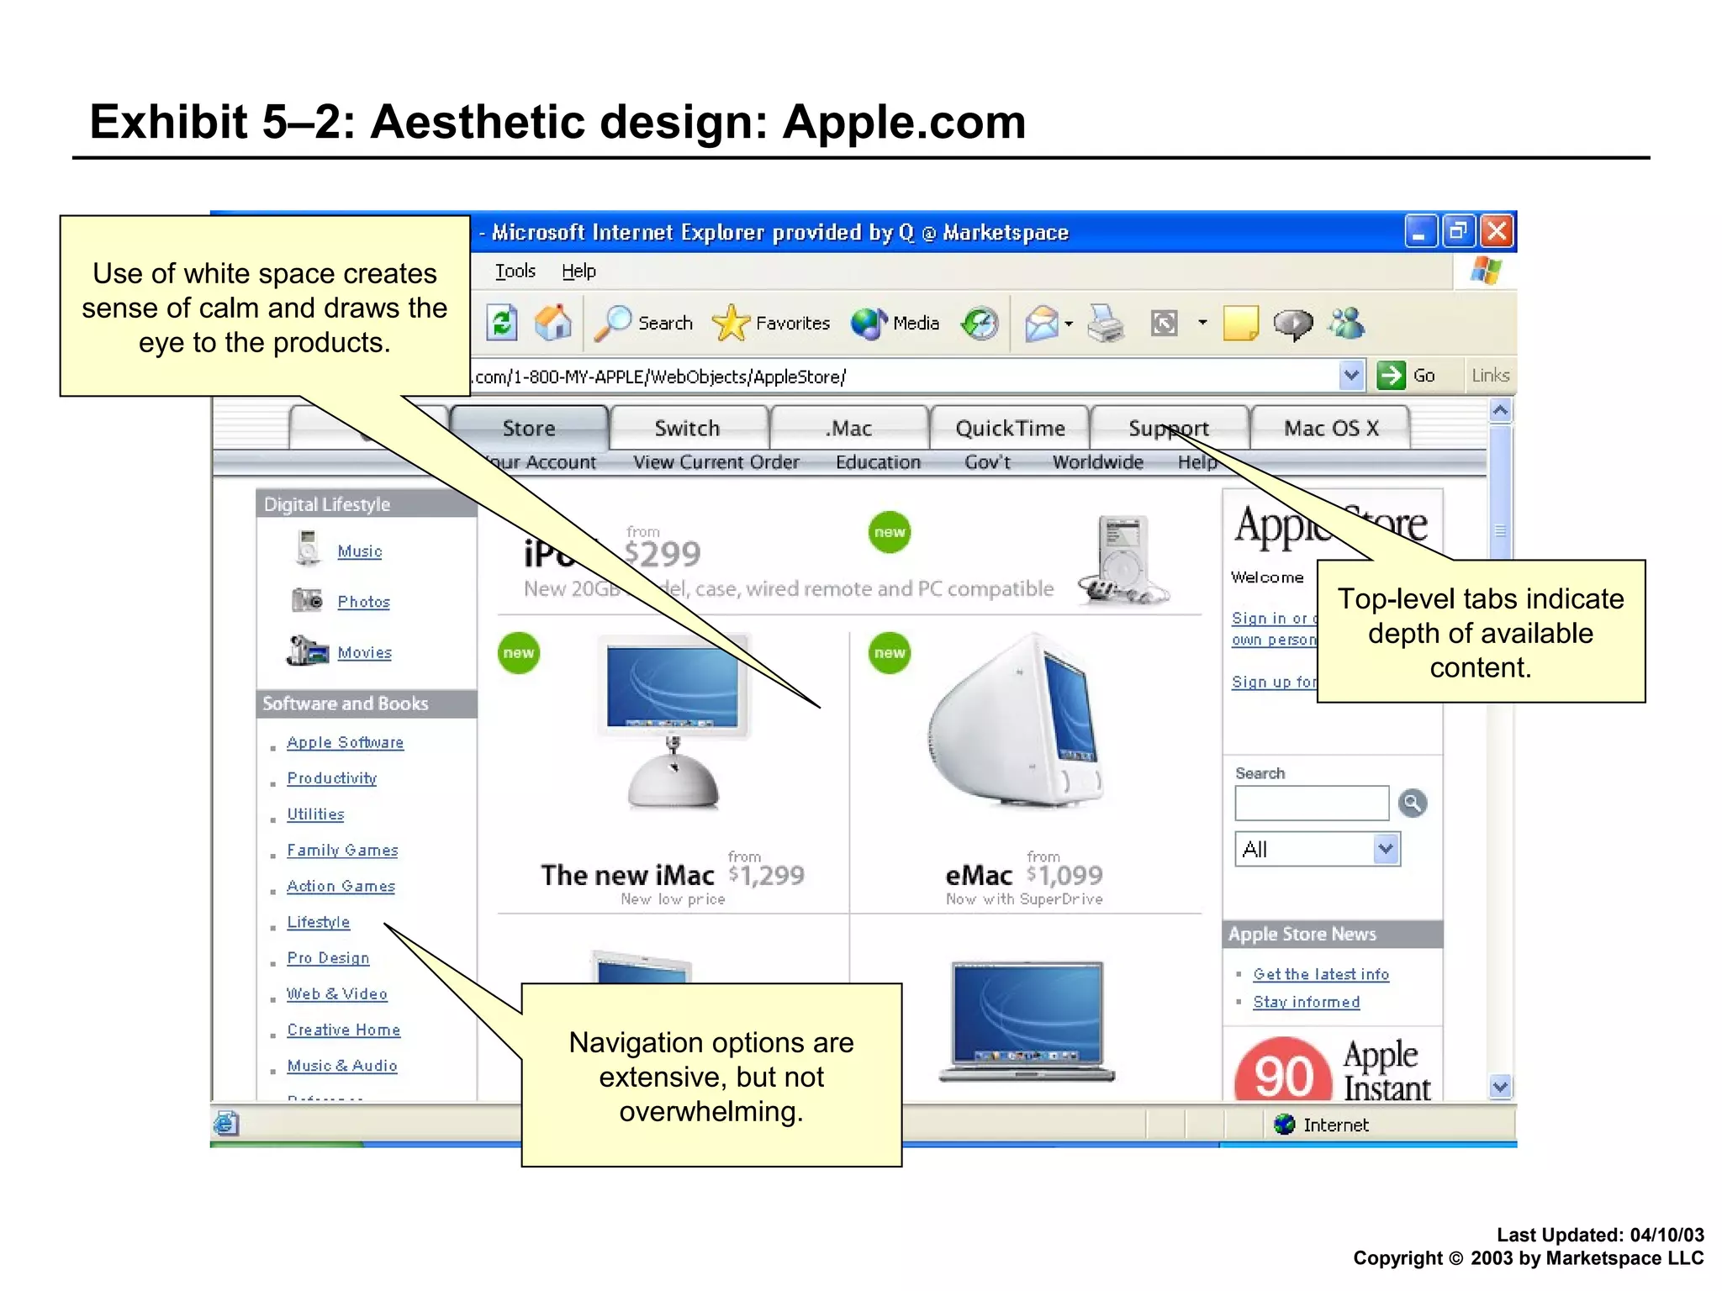Click the gray Edit toolbar icon

pyautogui.click(x=1165, y=324)
